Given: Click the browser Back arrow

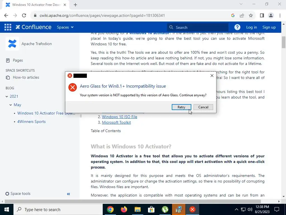Looking at the screenshot, I should (6, 15).
